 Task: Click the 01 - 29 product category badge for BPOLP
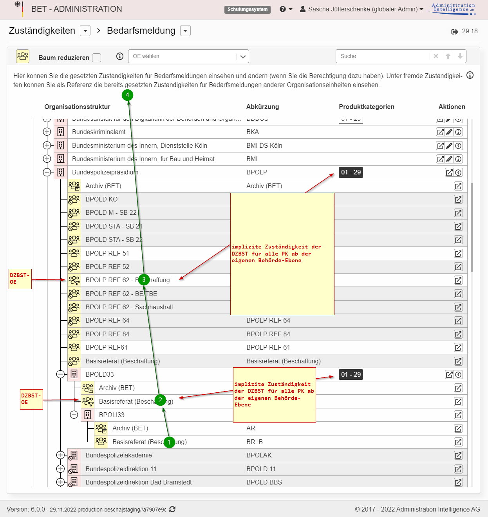click(x=351, y=172)
